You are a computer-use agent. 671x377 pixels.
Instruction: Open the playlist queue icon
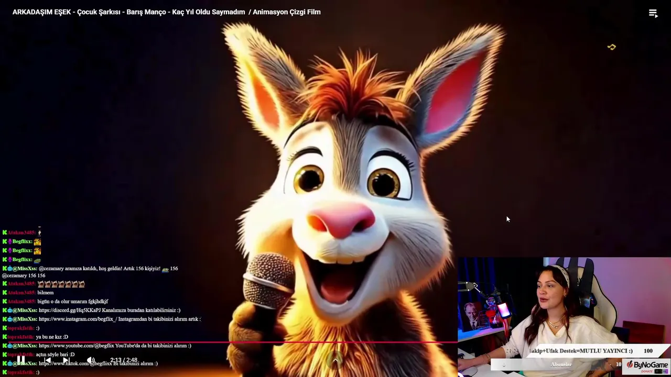(653, 14)
